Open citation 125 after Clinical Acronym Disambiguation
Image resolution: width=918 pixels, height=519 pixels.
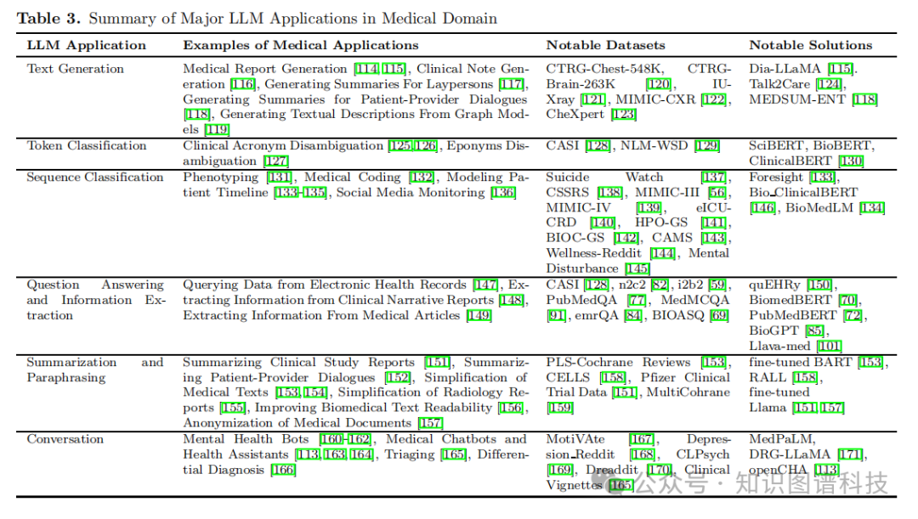pos(400,146)
